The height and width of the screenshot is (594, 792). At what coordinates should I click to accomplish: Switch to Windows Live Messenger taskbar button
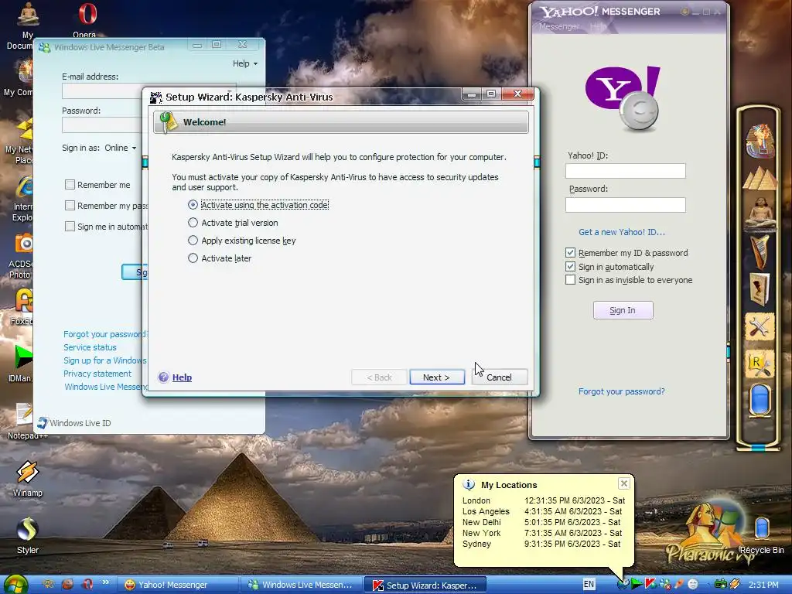tap(301, 585)
